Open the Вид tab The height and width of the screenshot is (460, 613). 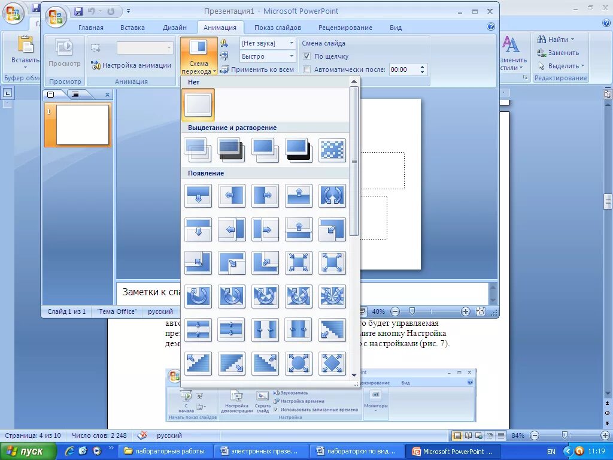click(396, 28)
